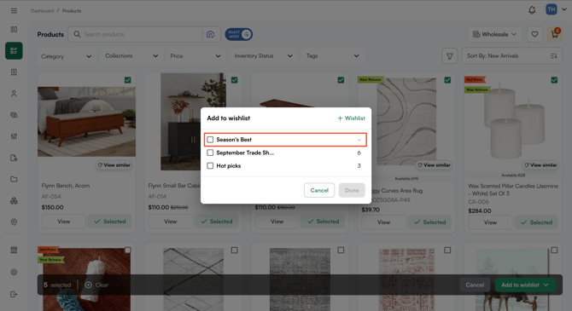Expand the Inventory Status dropdown
This screenshot has height=311, width=572.
(x=263, y=56)
